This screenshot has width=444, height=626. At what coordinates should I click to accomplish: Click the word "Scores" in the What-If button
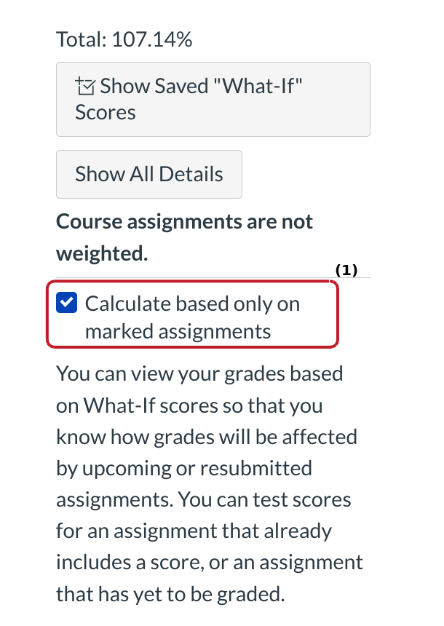[106, 112]
